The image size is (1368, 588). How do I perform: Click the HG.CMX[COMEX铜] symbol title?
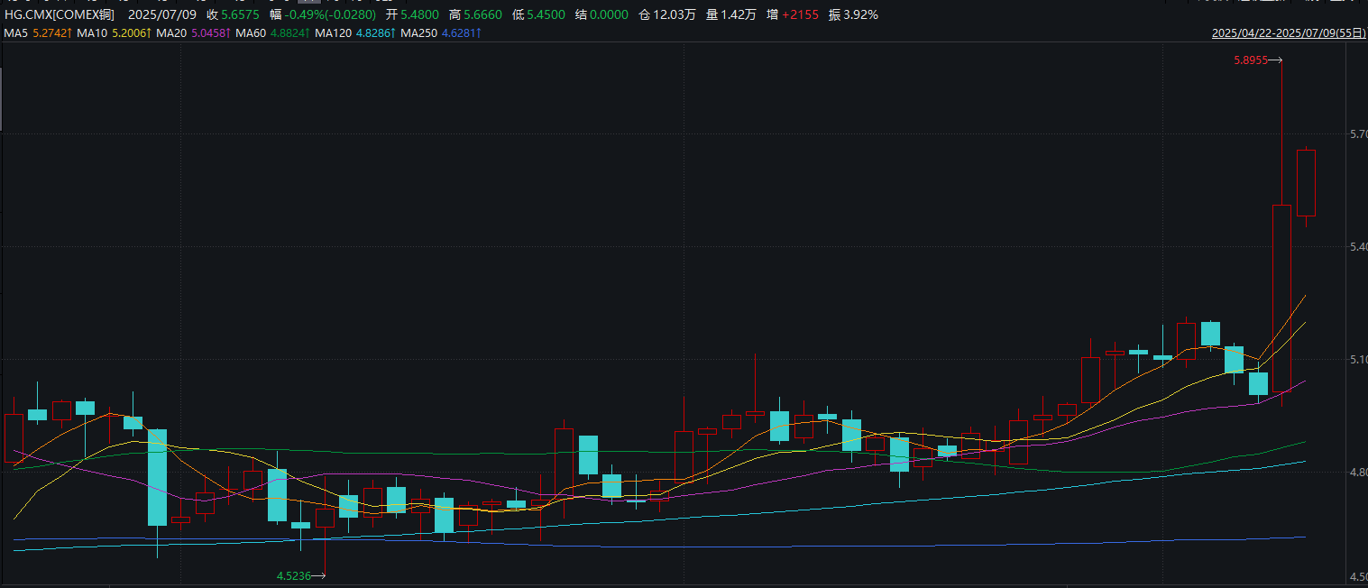pyautogui.click(x=60, y=14)
